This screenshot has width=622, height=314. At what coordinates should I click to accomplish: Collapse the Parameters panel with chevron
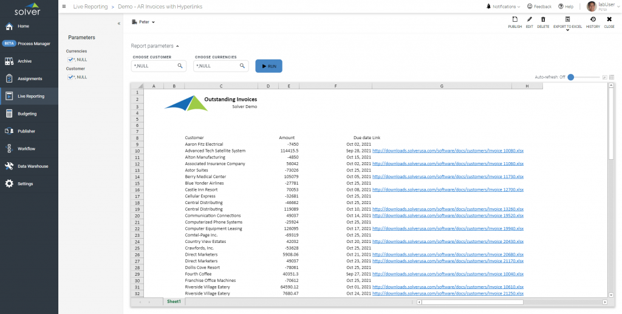(x=118, y=24)
